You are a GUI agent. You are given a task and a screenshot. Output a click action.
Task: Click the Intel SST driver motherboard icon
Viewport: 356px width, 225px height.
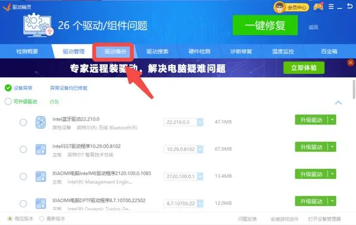pyautogui.click(x=41, y=149)
